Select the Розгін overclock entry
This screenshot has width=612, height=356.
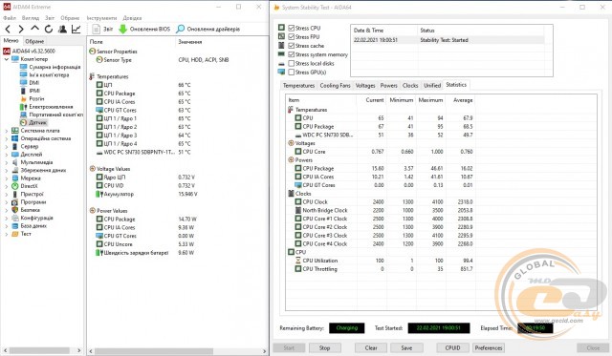click(36, 98)
